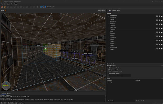Open the Edit menu

coord(5,4)
